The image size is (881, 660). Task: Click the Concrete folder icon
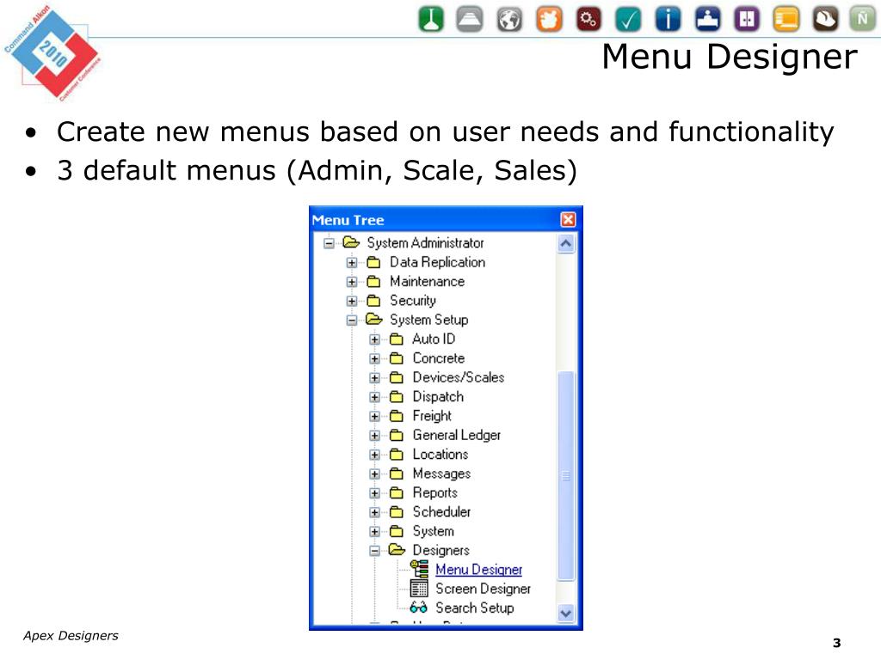pyautogui.click(x=396, y=358)
